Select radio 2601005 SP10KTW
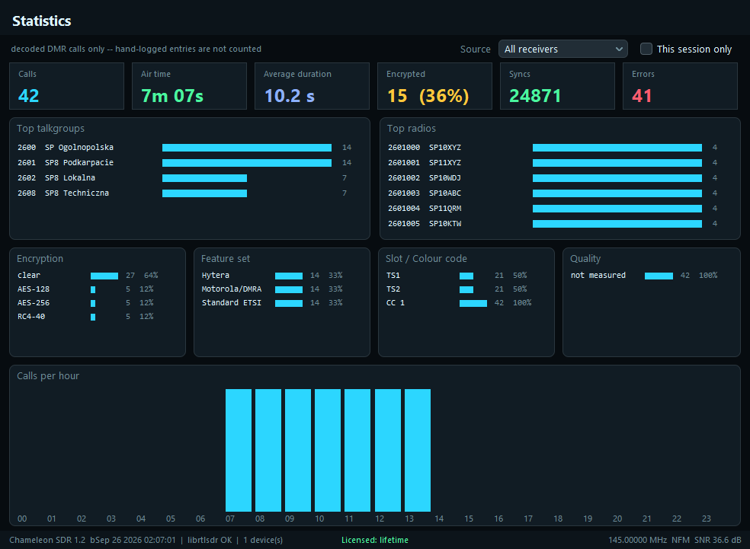Screen dimensions: 750x549 553,224
